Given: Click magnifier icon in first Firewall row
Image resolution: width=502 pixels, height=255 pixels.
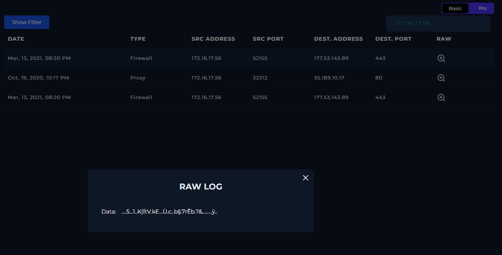Looking at the screenshot, I should 441,58.
